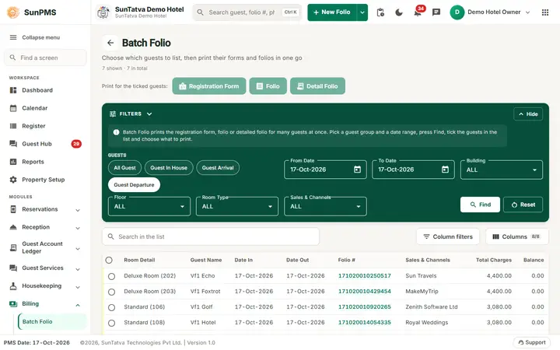Click the info icon in filter hint
Image resolution: width=560 pixels, height=350 pixels.
[116, 132]
